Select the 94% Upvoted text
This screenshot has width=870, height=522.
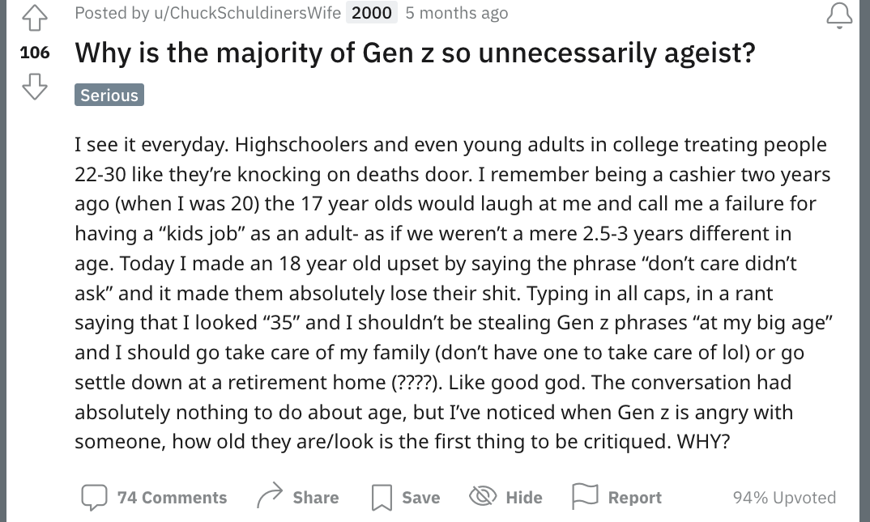pos(784,498)
